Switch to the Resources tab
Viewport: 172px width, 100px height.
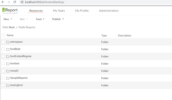[x=36, y=11]
